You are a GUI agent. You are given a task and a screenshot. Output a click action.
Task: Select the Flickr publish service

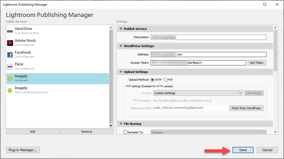point(58,66)
